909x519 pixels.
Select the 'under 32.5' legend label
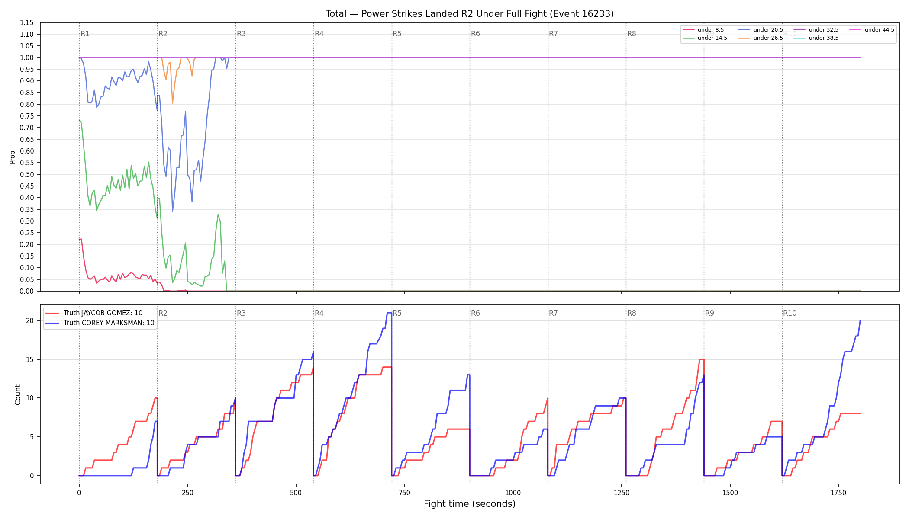[x=824, y=30]
